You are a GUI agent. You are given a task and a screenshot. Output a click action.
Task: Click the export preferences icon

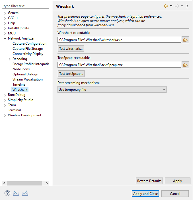tap(25, 193)
